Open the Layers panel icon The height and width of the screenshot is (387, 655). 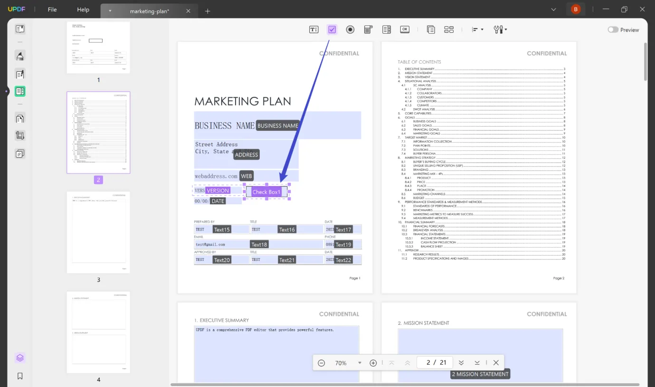point(20,358)
